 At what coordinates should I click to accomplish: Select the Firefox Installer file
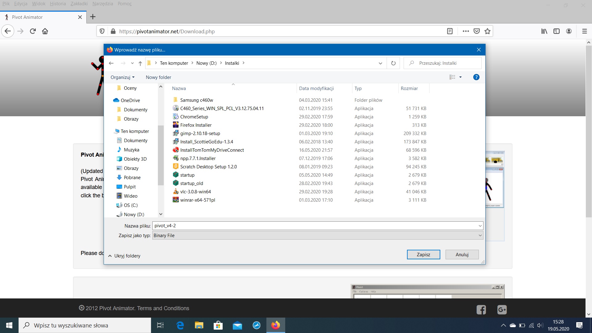196,125
